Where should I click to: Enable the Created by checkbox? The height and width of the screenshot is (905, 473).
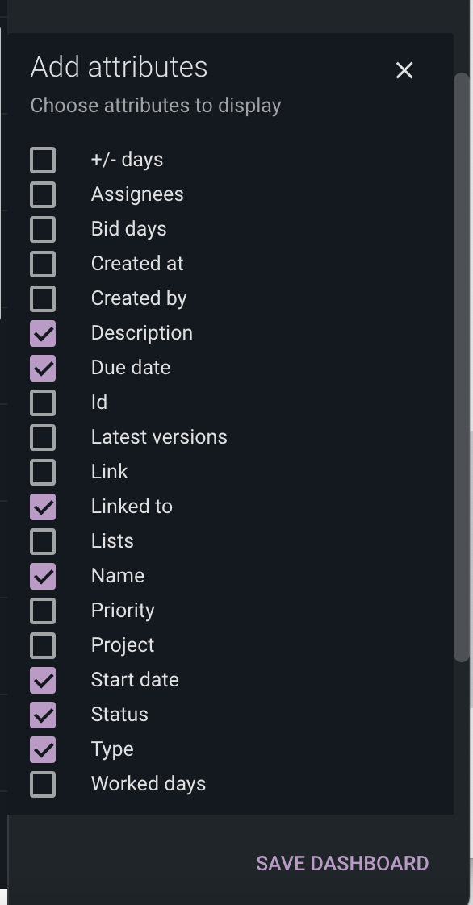coord(44,298)
